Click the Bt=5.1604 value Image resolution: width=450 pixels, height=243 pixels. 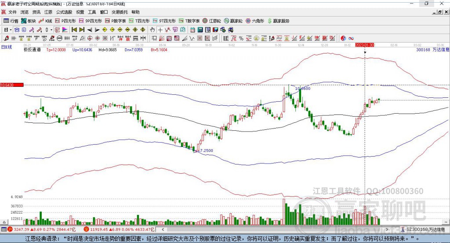point(159,50)
